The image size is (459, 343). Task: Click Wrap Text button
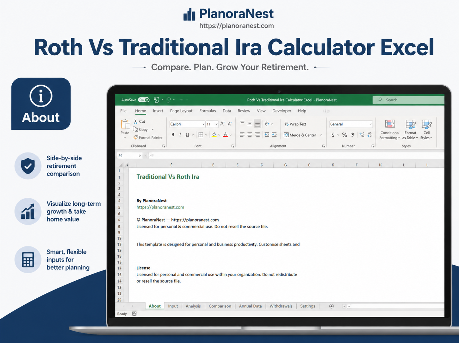coord(295,124)
